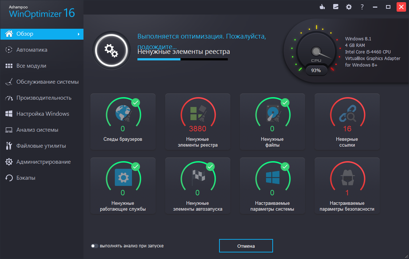Click the Отмена button

coord(246,246)
